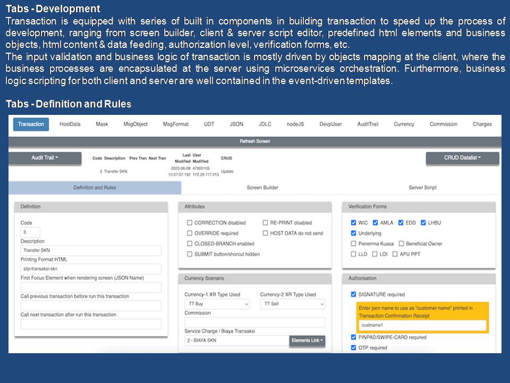The image size is (510, 383).
Task: Click the Elements Link dropdown button
Action: [x=308, y=340]
